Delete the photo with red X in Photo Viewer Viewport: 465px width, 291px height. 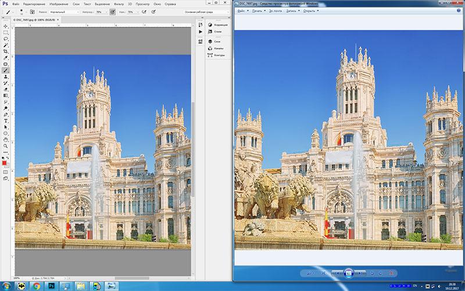(391, 273)
